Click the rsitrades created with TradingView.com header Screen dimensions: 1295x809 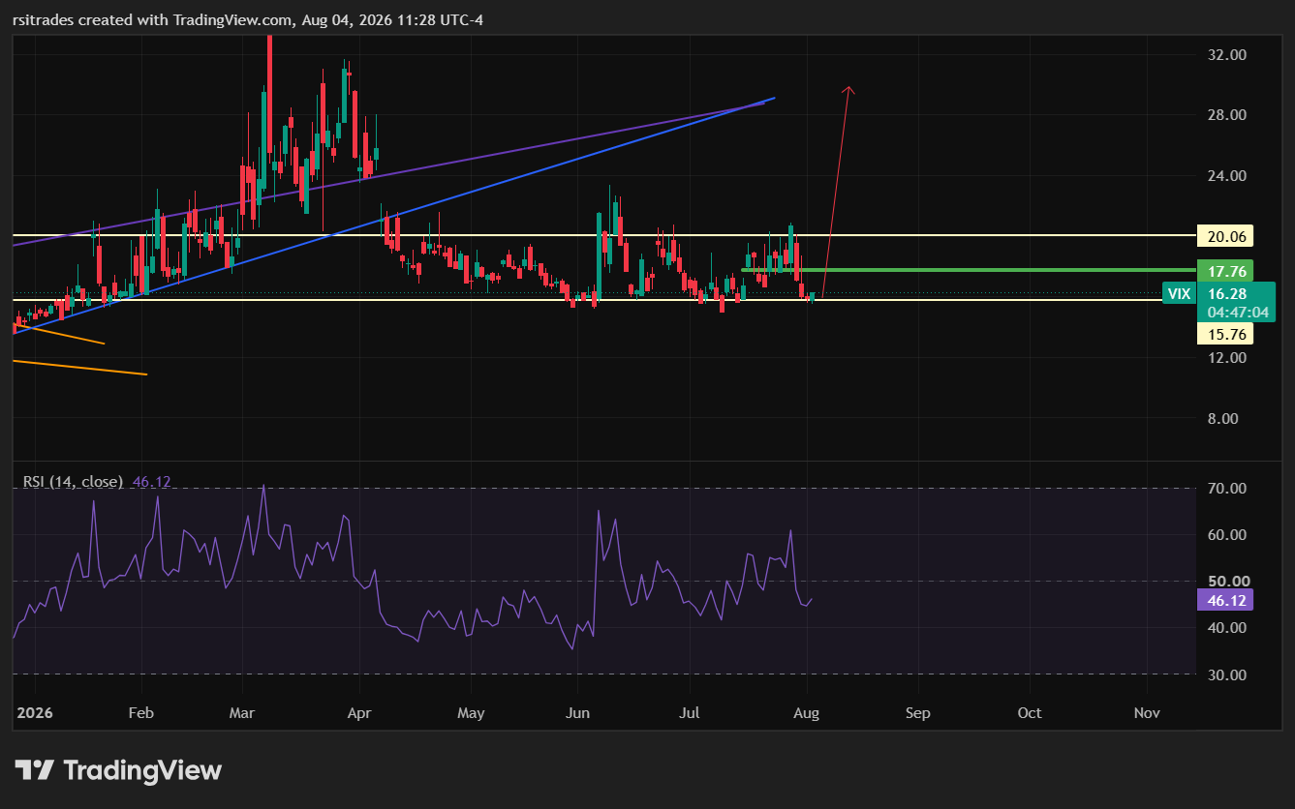point(248,20)
